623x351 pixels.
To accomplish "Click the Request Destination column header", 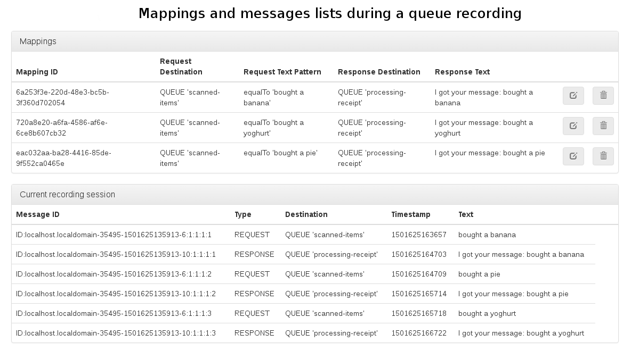I will coord(181,66).
